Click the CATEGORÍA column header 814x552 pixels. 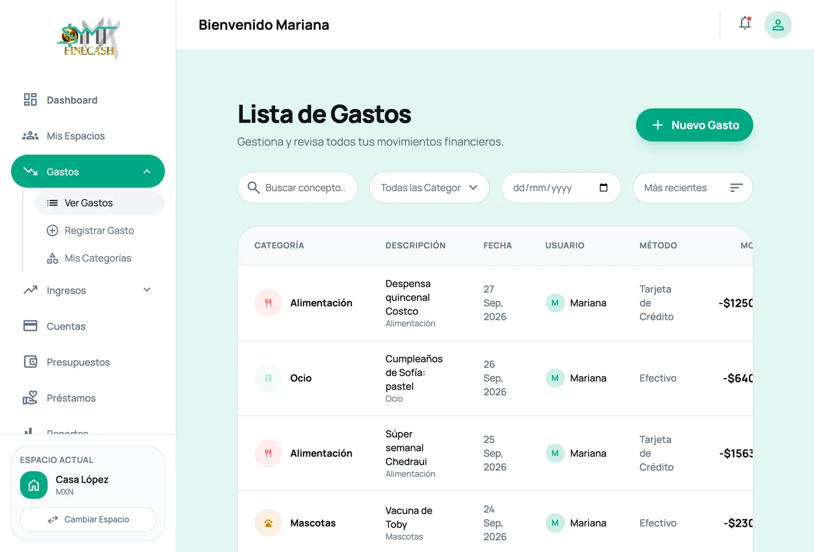point(279,245)
